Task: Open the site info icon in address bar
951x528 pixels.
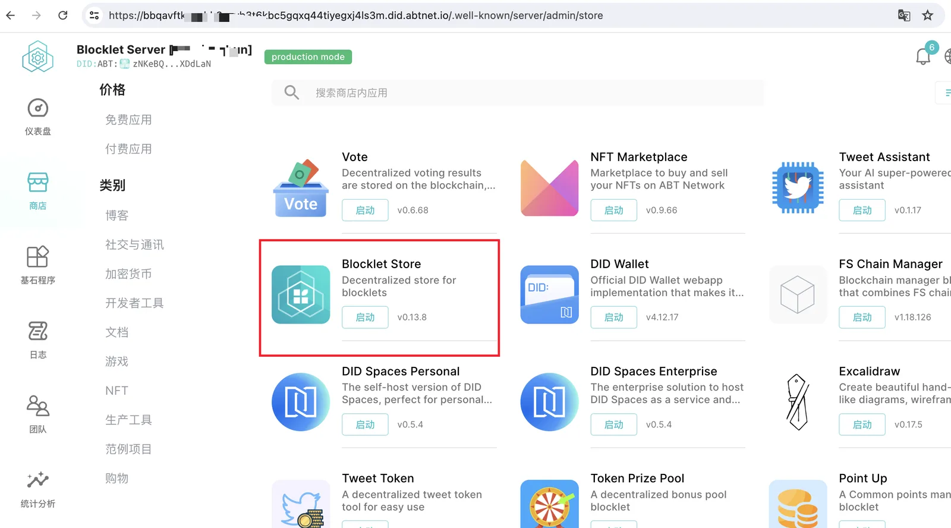Action: coord(94,15)
